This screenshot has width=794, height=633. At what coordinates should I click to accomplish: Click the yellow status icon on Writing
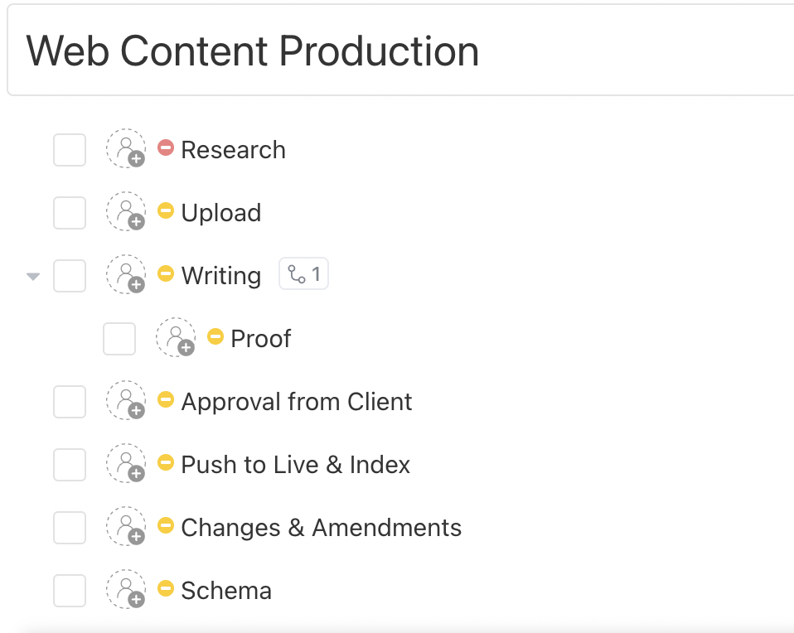pyautogui.click(x=165, y=273)
